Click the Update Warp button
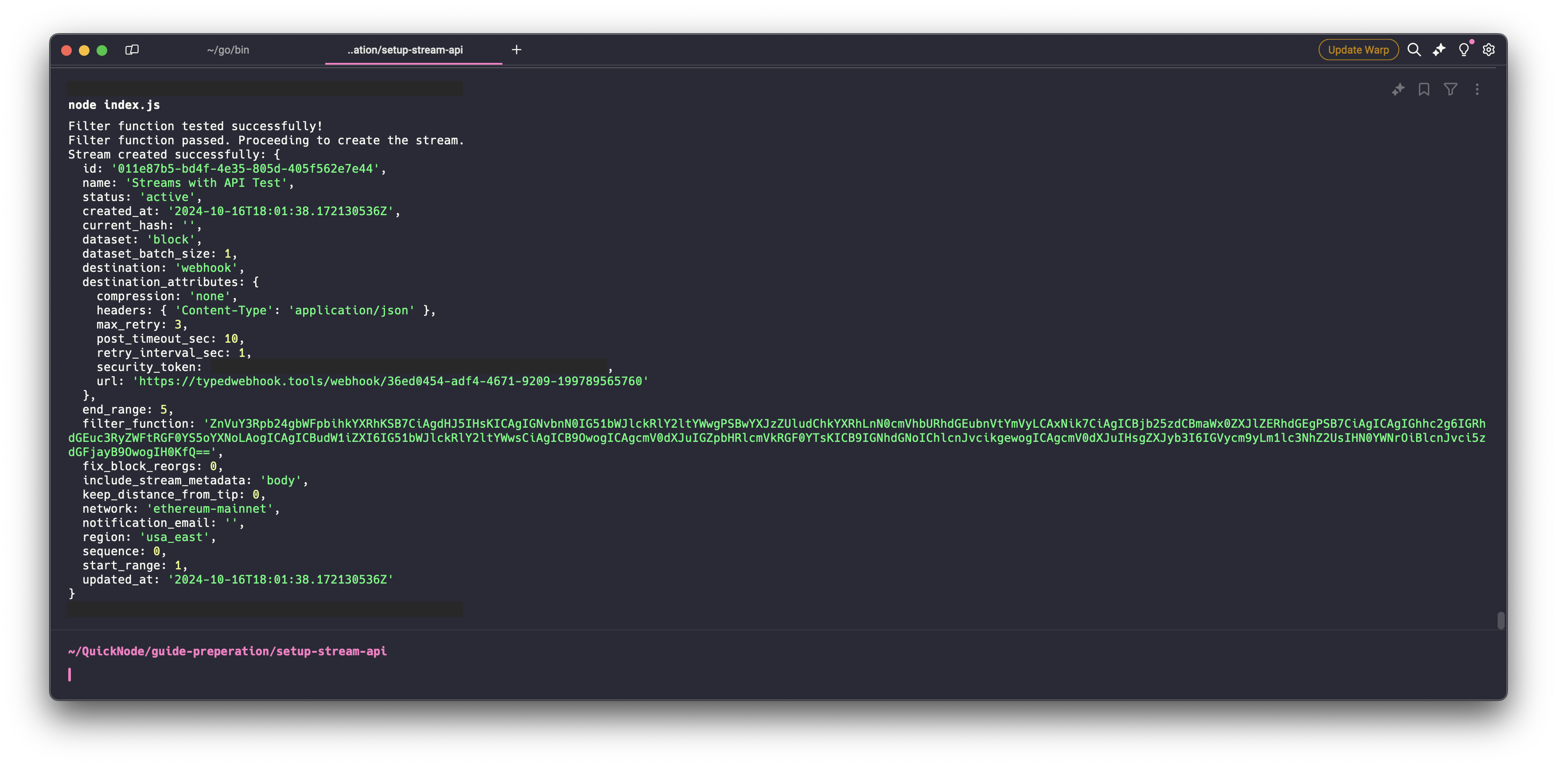 (x=1358, y=50)
